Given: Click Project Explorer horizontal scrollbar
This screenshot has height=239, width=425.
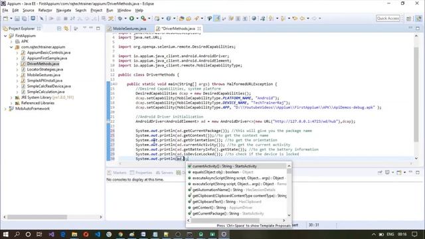Looking at the screenshot, I should [x=37, y=217].
